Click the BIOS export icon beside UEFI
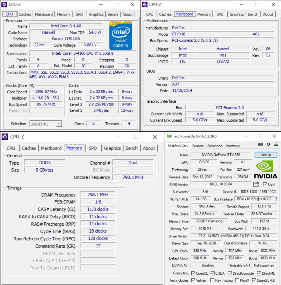Viewport: 281px width, 285px height. (x=256, y=184)
